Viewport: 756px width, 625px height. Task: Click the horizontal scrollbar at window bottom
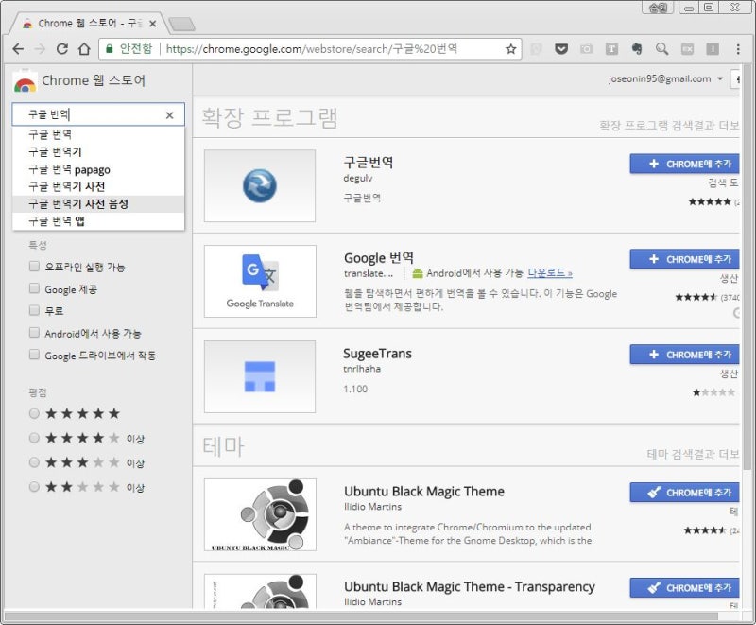pos(362,616)
